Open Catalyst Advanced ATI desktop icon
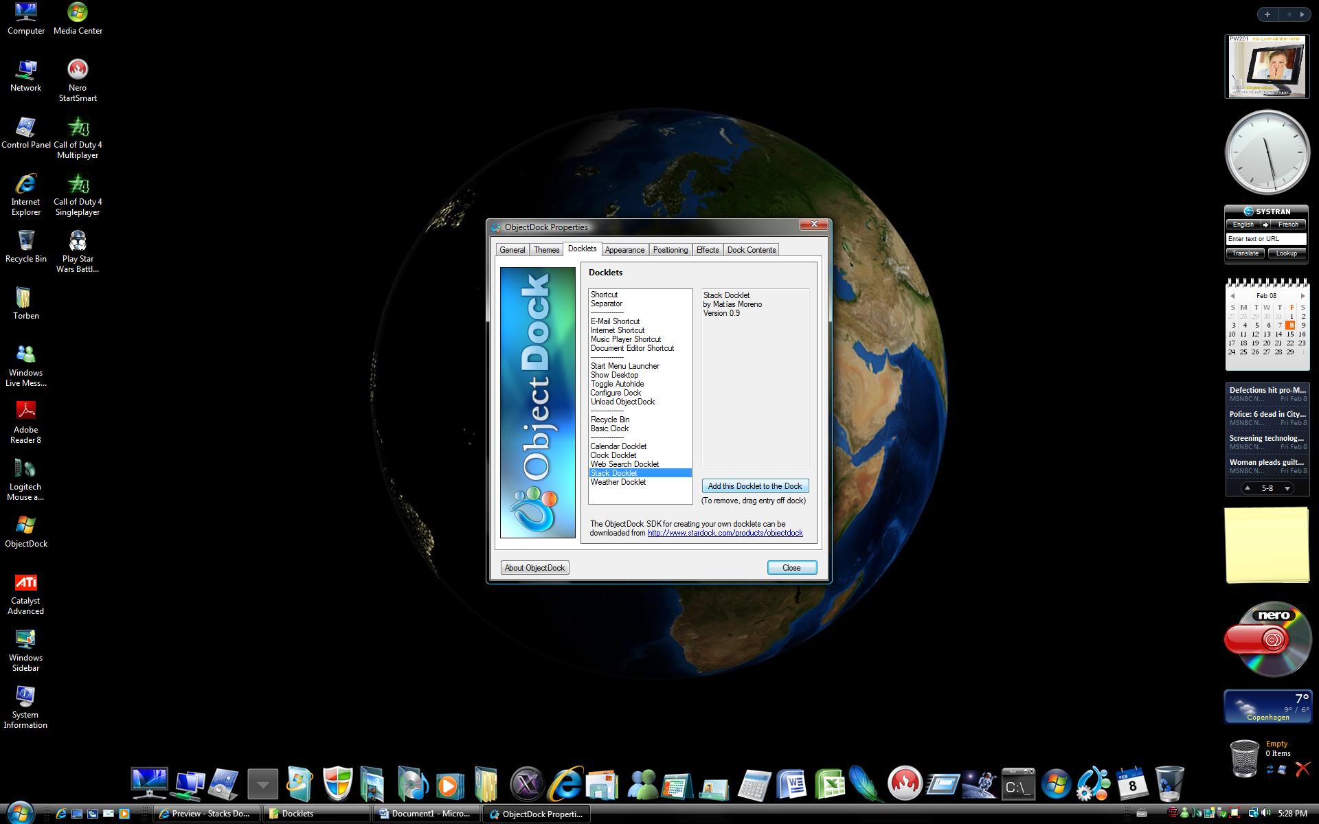 [26, 593]
